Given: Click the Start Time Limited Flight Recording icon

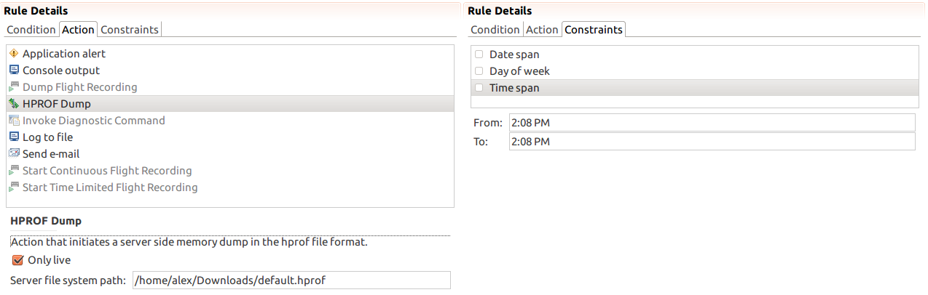Looking at the screenshot, I should coord(14,187).
